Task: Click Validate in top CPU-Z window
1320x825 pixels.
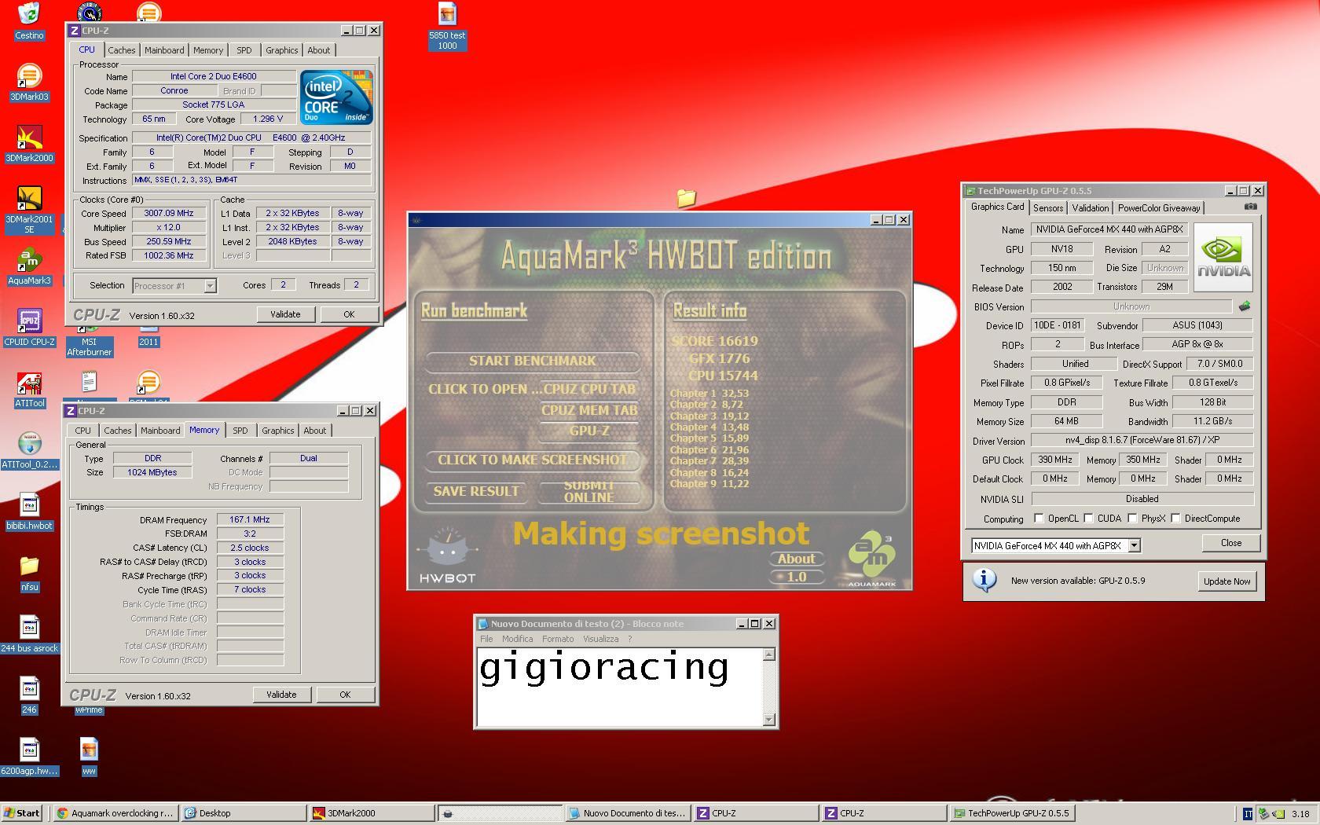Action: point(285,314)
